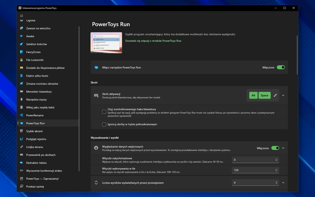Open the Ekstraktor tekstu page

coord(48,163)
